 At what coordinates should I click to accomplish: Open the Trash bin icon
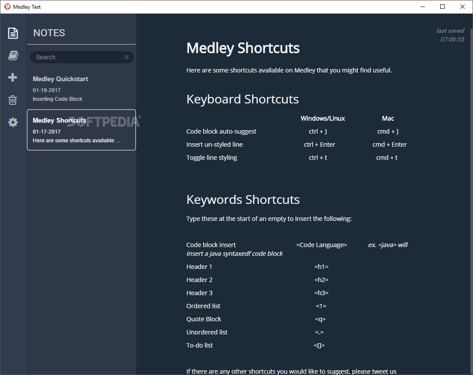coord(13,100)
